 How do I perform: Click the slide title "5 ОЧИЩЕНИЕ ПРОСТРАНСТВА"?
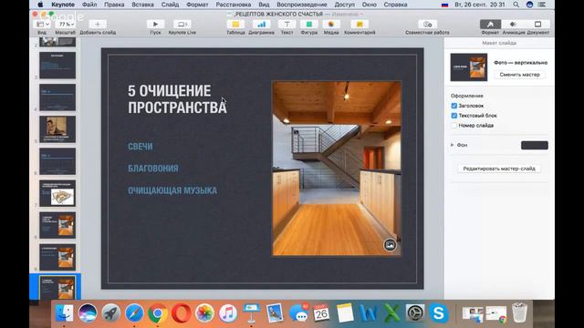pos(177,99)
